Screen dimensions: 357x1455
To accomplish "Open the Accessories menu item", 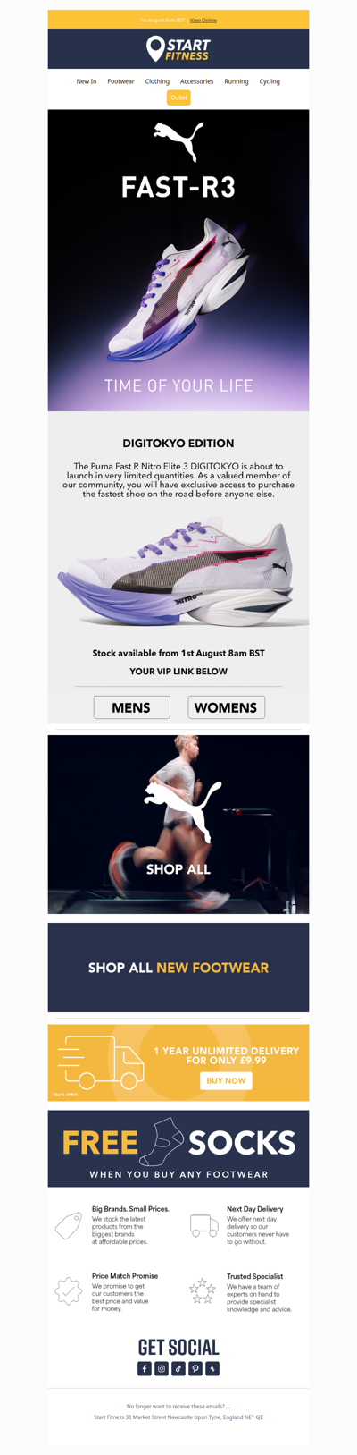I will (196, 81).
